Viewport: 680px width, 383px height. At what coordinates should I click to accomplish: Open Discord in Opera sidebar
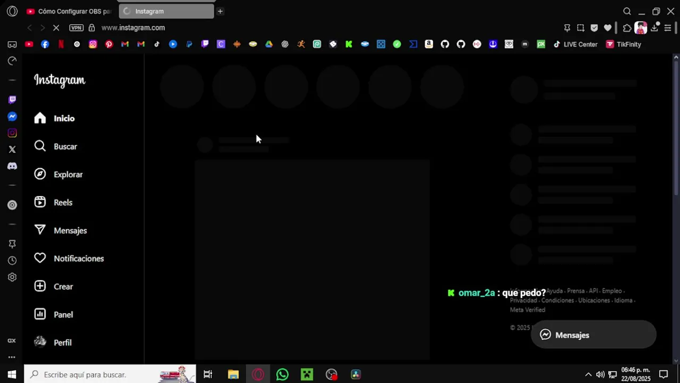pyautogui.click(x=12, y=166)
